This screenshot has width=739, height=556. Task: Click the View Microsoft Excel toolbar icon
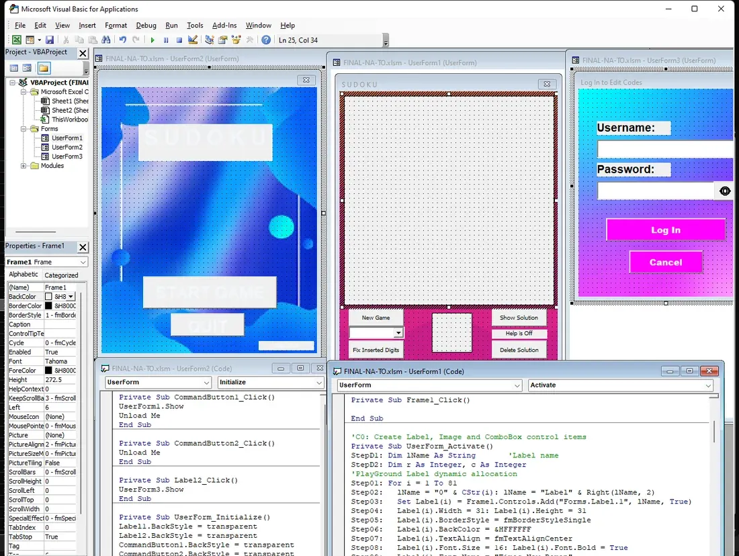tap(17, 40)
